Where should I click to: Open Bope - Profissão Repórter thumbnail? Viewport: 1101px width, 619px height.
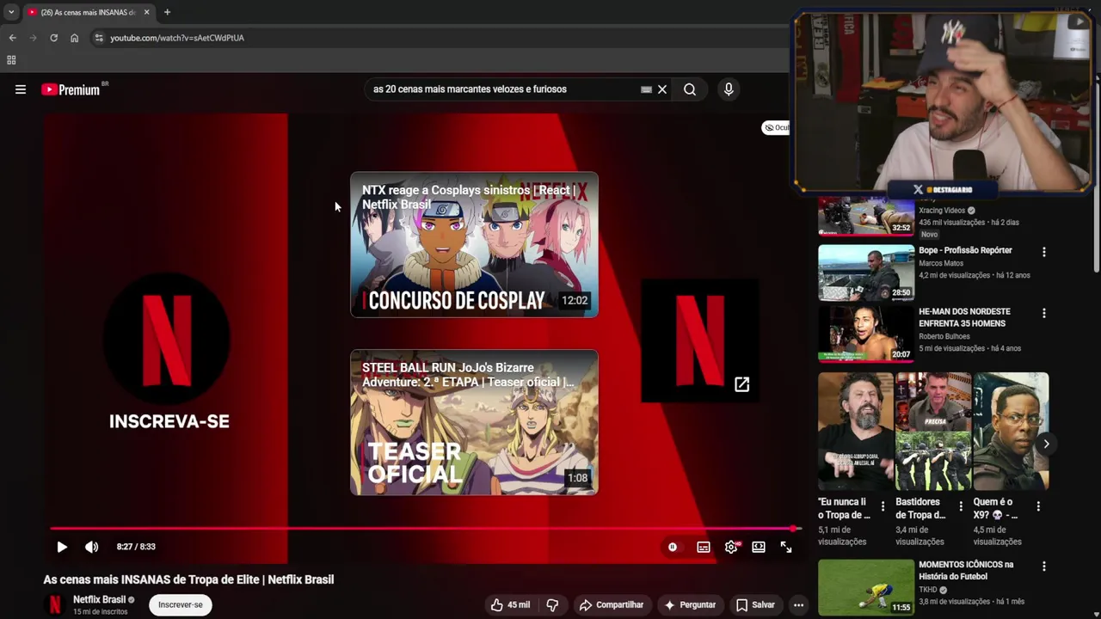click(x=866, y=273)
